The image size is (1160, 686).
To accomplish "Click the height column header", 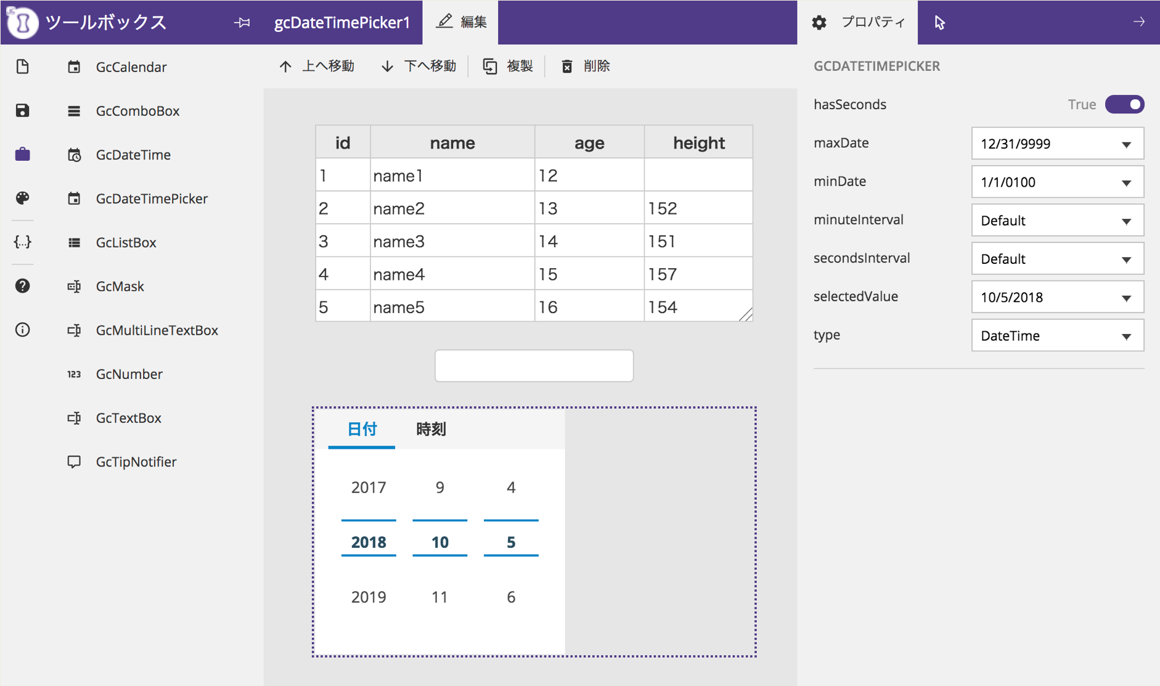I will (699, 142).
